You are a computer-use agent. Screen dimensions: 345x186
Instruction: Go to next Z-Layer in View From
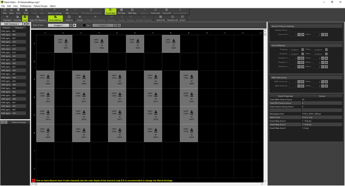[74, 25]
